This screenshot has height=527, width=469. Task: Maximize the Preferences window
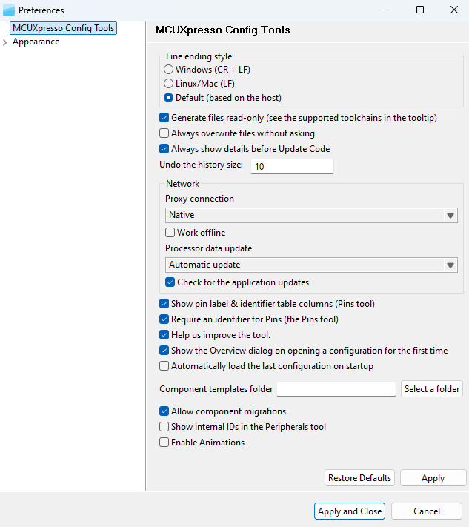[420, 10]
